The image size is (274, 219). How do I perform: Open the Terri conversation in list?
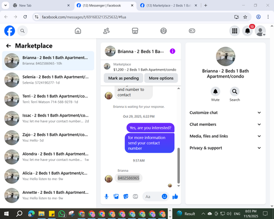coord(48,99)
